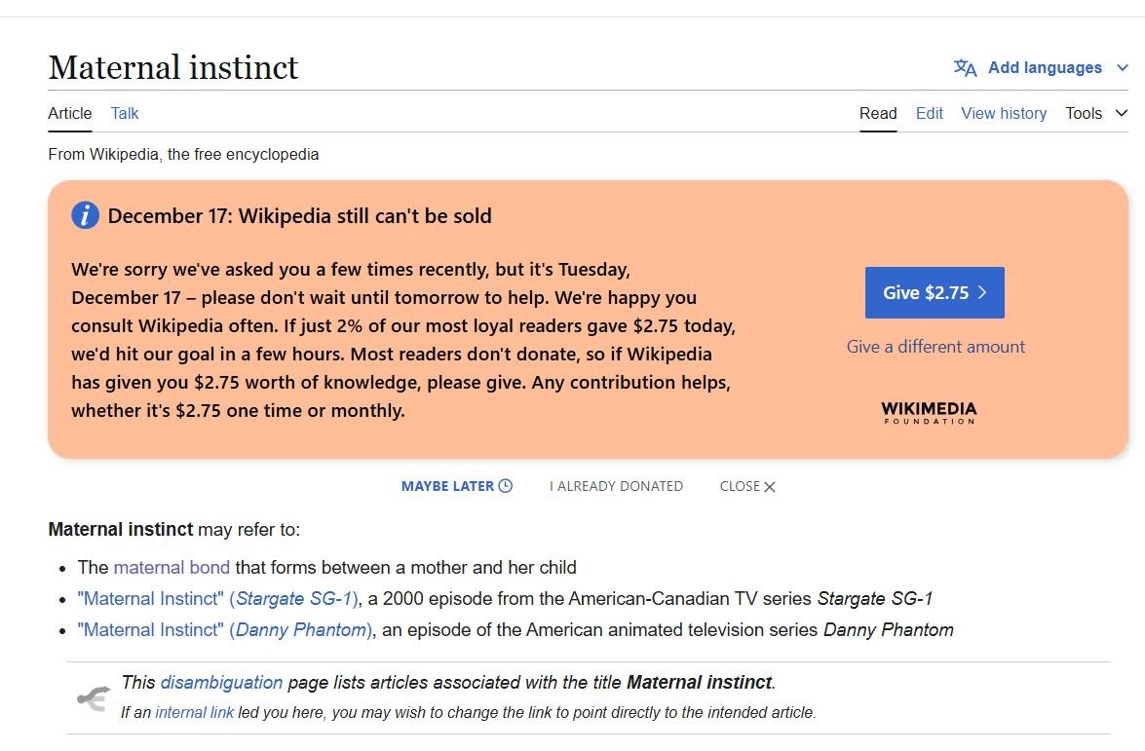Select the Article tab
The width and height of the screenshot is (1145, 751).
tap(70, 114)
